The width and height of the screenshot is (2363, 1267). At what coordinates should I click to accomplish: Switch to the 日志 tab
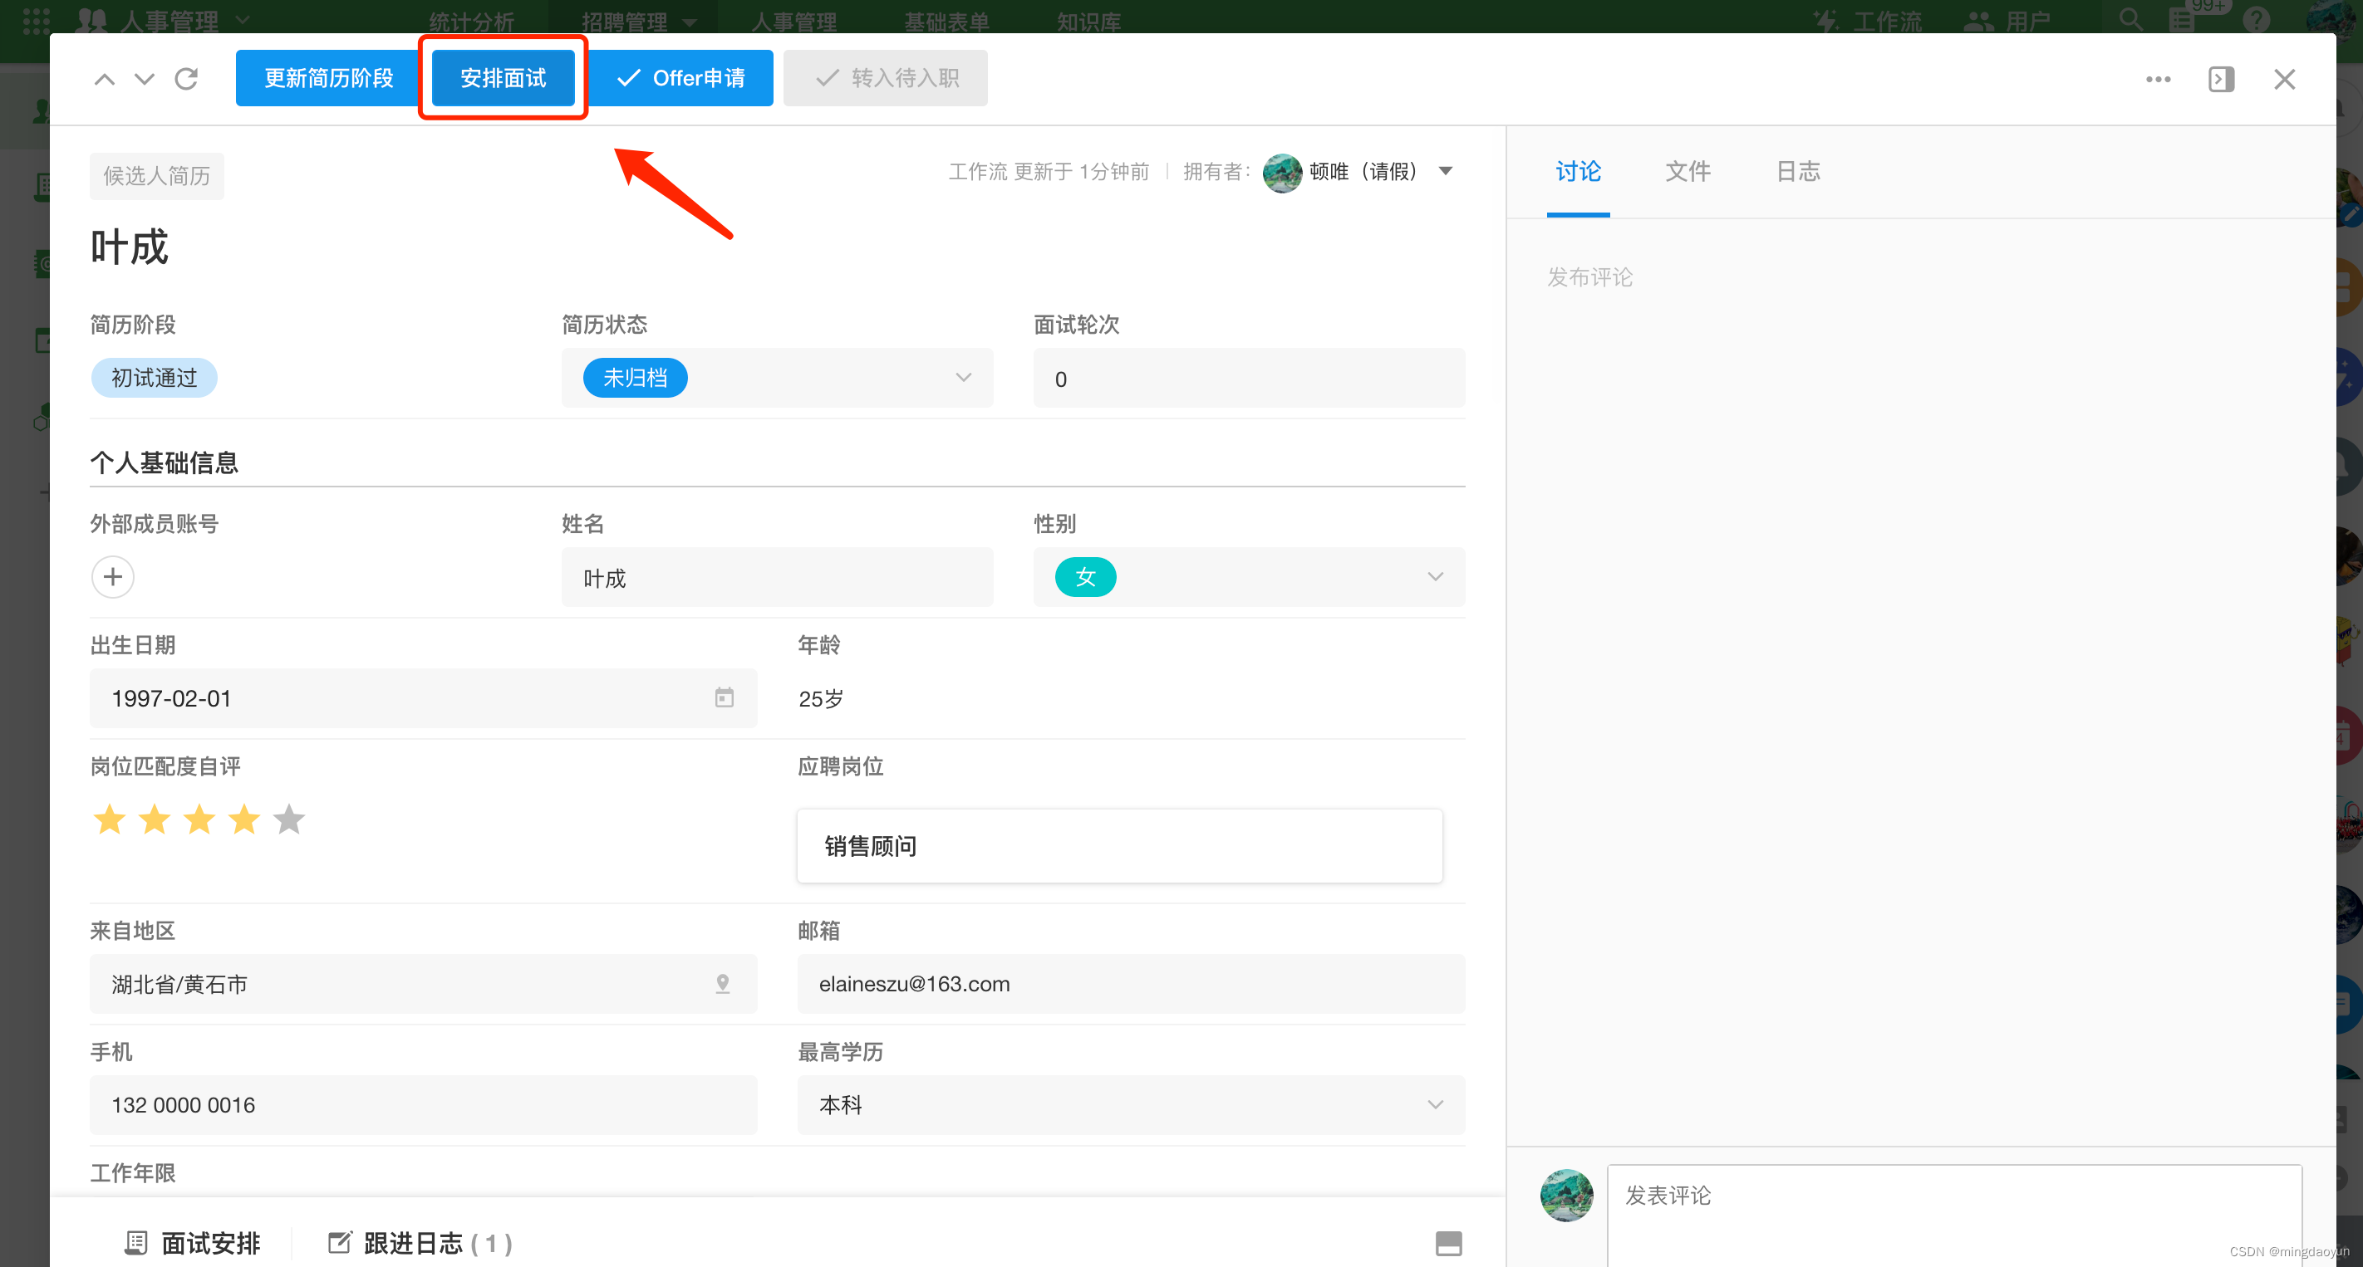[x=1798, y=171]
